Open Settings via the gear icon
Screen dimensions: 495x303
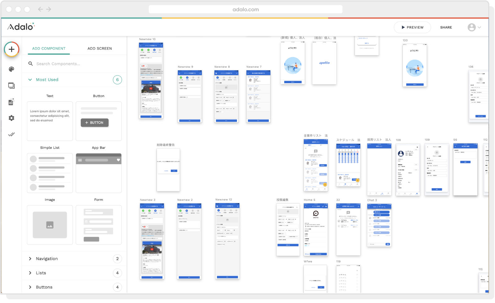click(11, 118)
